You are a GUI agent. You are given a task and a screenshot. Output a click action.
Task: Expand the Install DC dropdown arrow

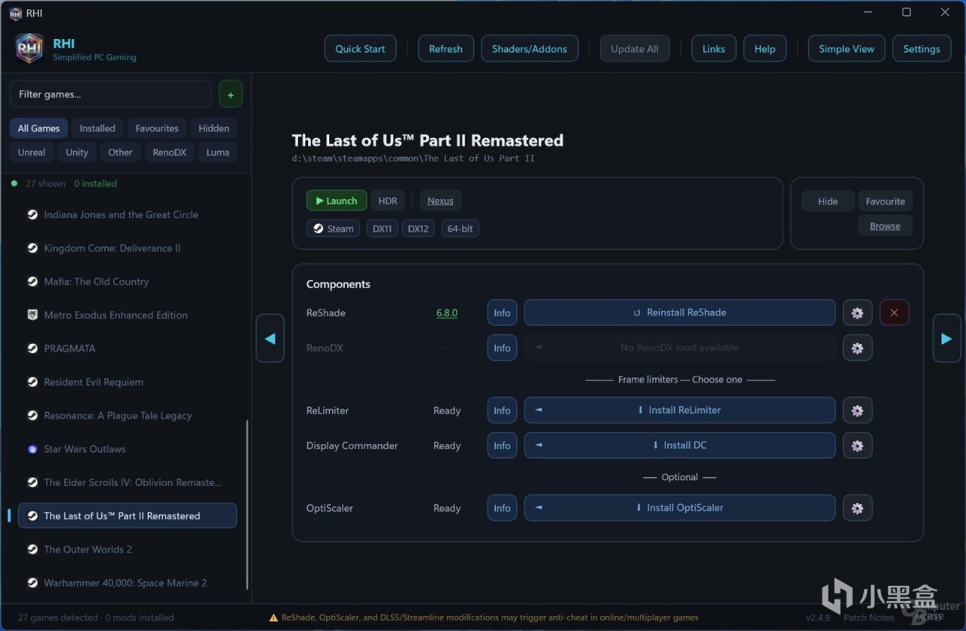539,445
